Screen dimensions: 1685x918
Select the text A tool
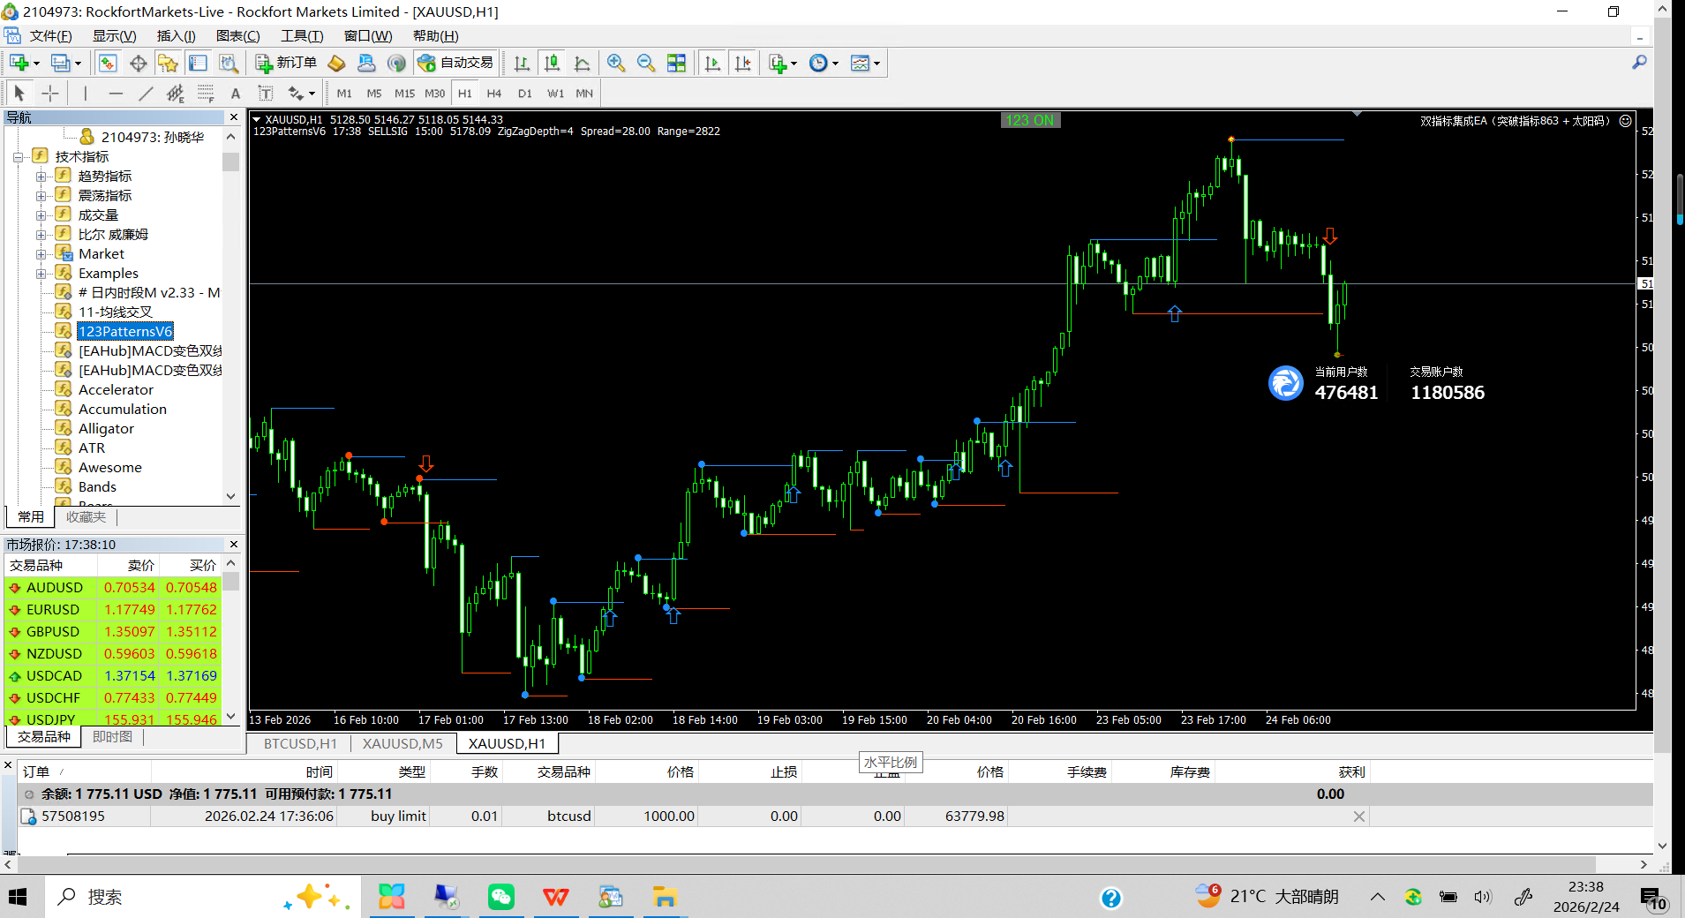point(235,93)
